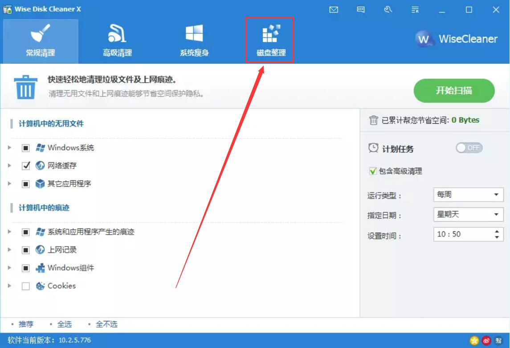Expand the 其它应用程序 tree row
The height and width of the screenshot is (348, 510).
point(9,184)
